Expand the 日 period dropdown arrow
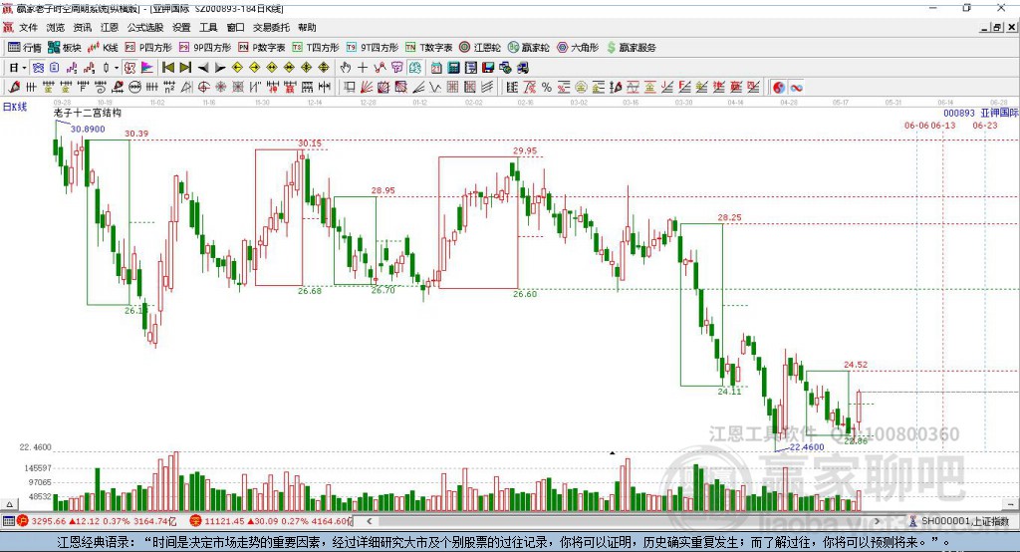The image size is (1020, 552). point(24,68)
